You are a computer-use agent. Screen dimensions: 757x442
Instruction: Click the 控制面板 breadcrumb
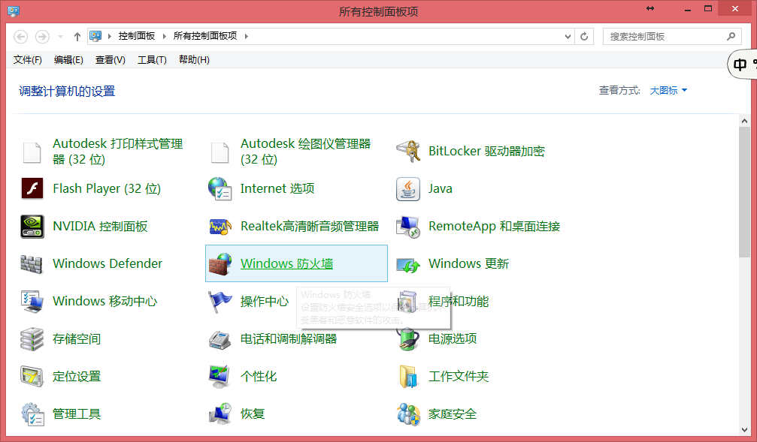[x=137, y=36]
